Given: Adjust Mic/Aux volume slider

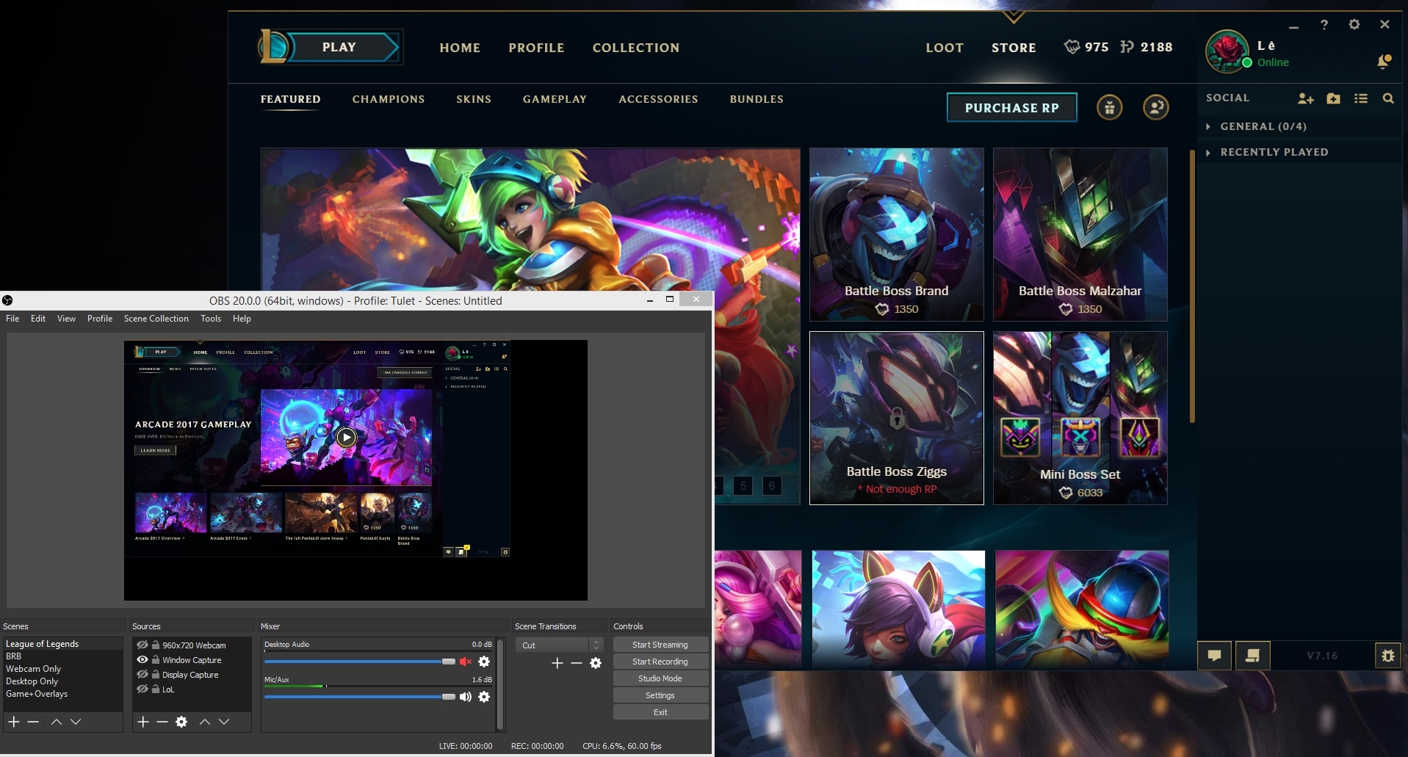Looking at the screenshot, I should 360,697.
